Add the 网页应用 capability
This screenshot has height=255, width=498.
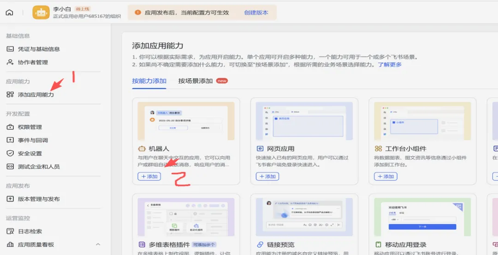pyautogui.click(x=267, y=177)
